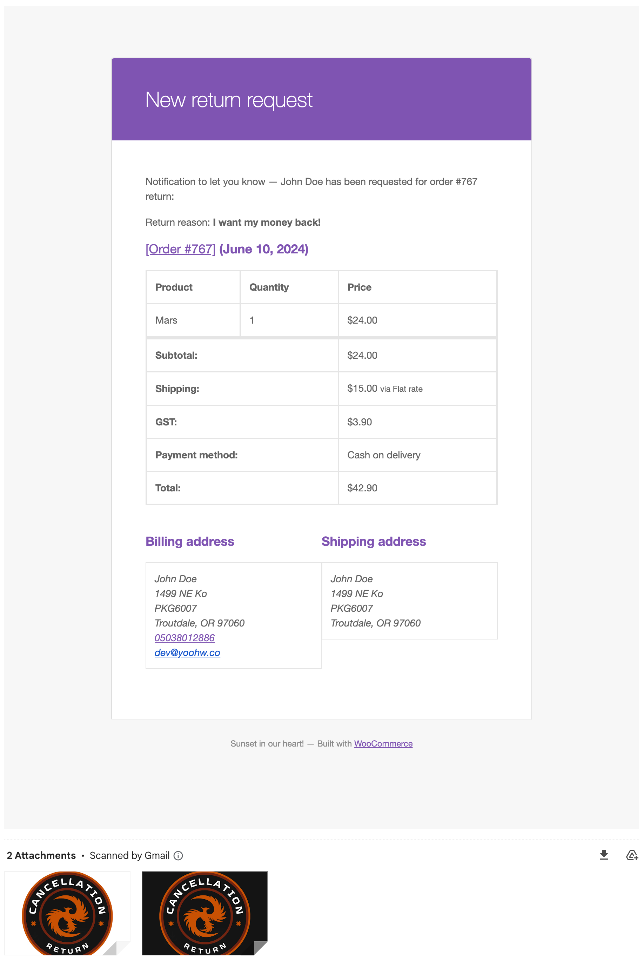Click the notification sentence about order #767
Viewport: 644px width, 961px height.
coord(311,188)
